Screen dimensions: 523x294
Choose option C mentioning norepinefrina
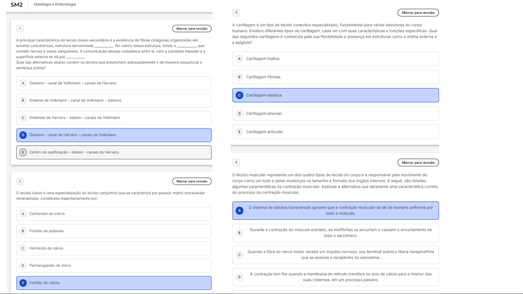pos(335,255)
